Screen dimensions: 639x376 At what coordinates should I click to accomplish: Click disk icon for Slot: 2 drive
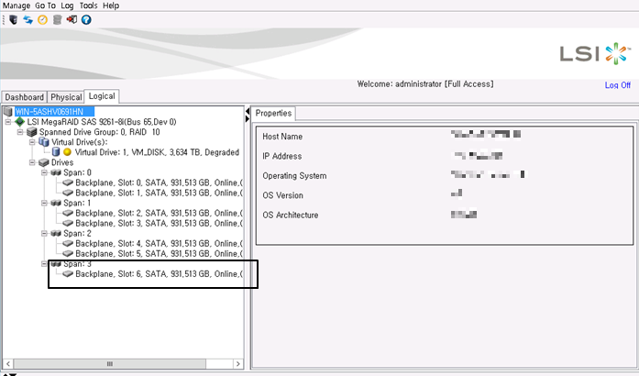pyautogui.click(x=68, y=213)
